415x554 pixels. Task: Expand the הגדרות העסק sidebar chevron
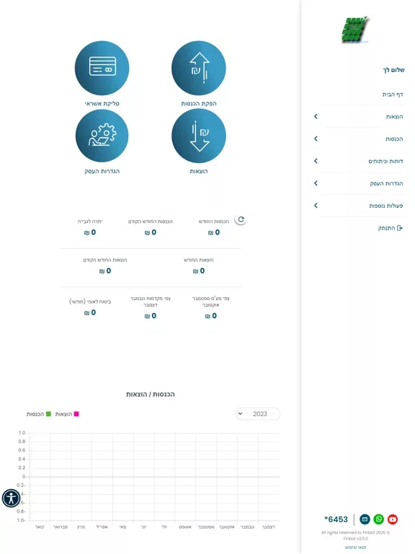(x=316, y=183)
